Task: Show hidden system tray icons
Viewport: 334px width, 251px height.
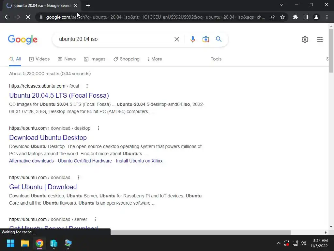Action: tap(278, 243)
